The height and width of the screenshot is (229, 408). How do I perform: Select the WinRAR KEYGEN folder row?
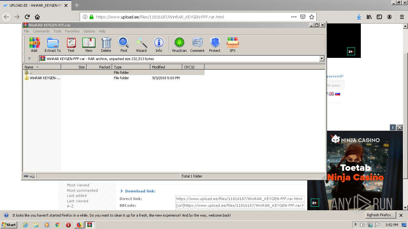[x=114, y=78]
